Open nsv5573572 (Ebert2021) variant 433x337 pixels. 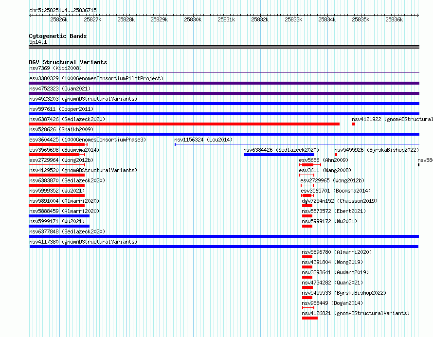pyautogui.click(x=334, y=211)
